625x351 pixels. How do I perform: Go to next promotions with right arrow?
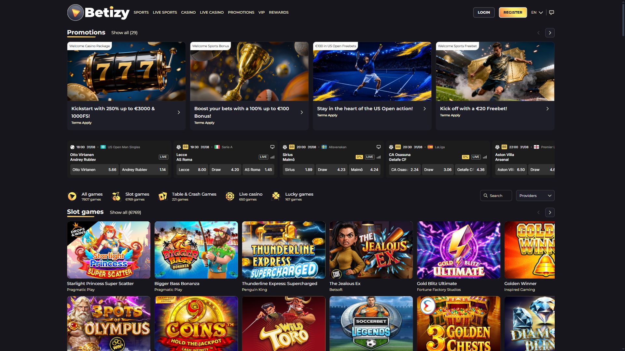coord(550,33)
